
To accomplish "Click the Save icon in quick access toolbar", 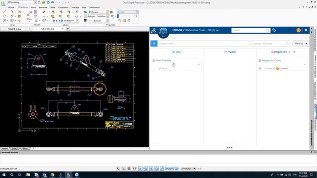I will [48, 2].
